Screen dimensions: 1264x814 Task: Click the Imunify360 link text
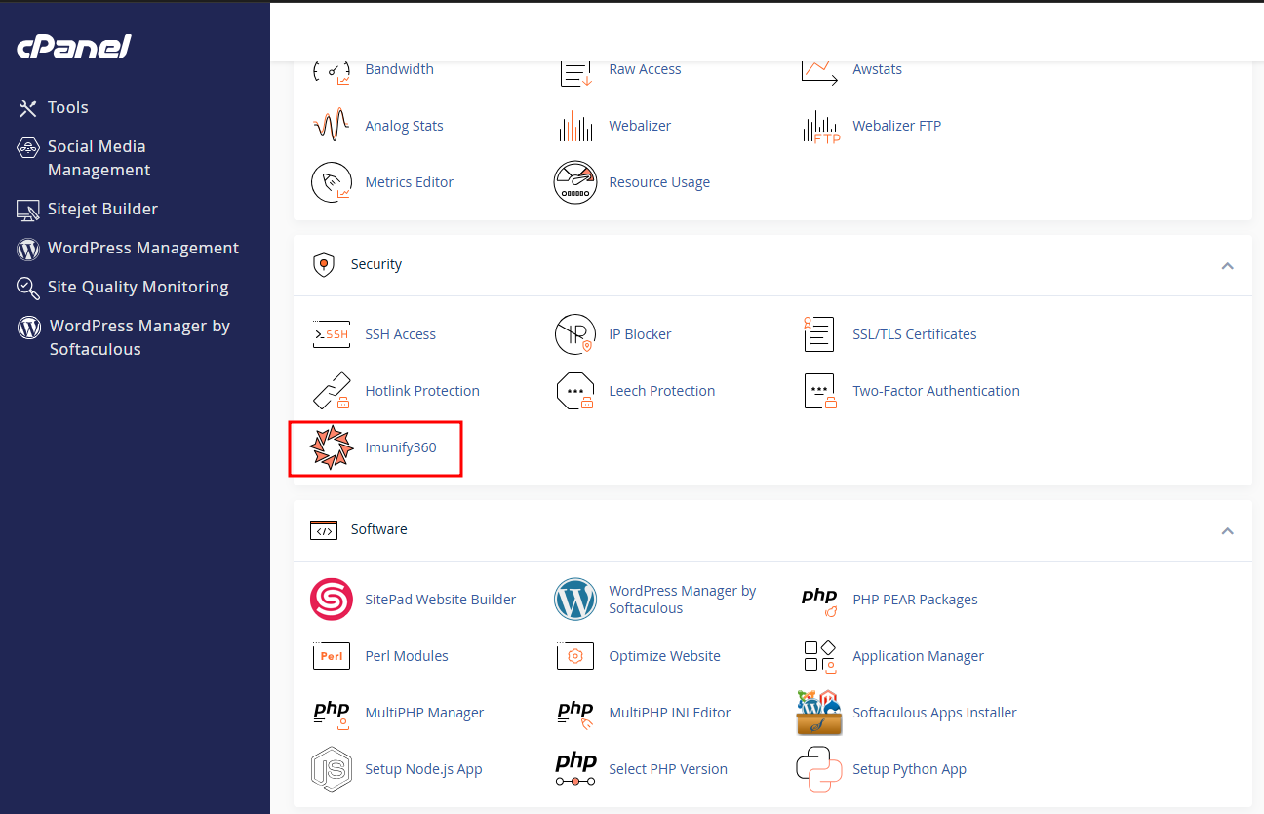tap(401, 447)
